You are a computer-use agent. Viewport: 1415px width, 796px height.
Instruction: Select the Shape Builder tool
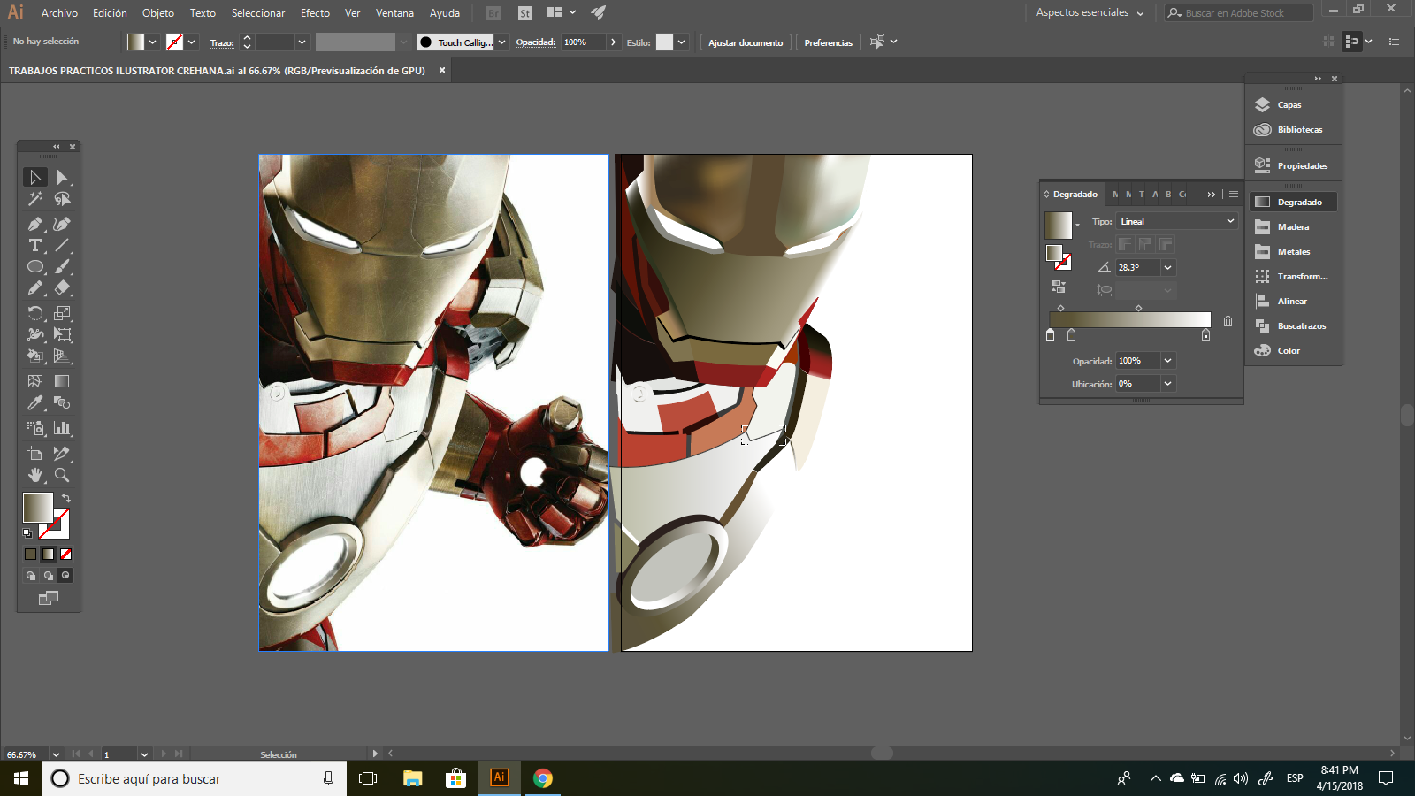tap(35, 356)
